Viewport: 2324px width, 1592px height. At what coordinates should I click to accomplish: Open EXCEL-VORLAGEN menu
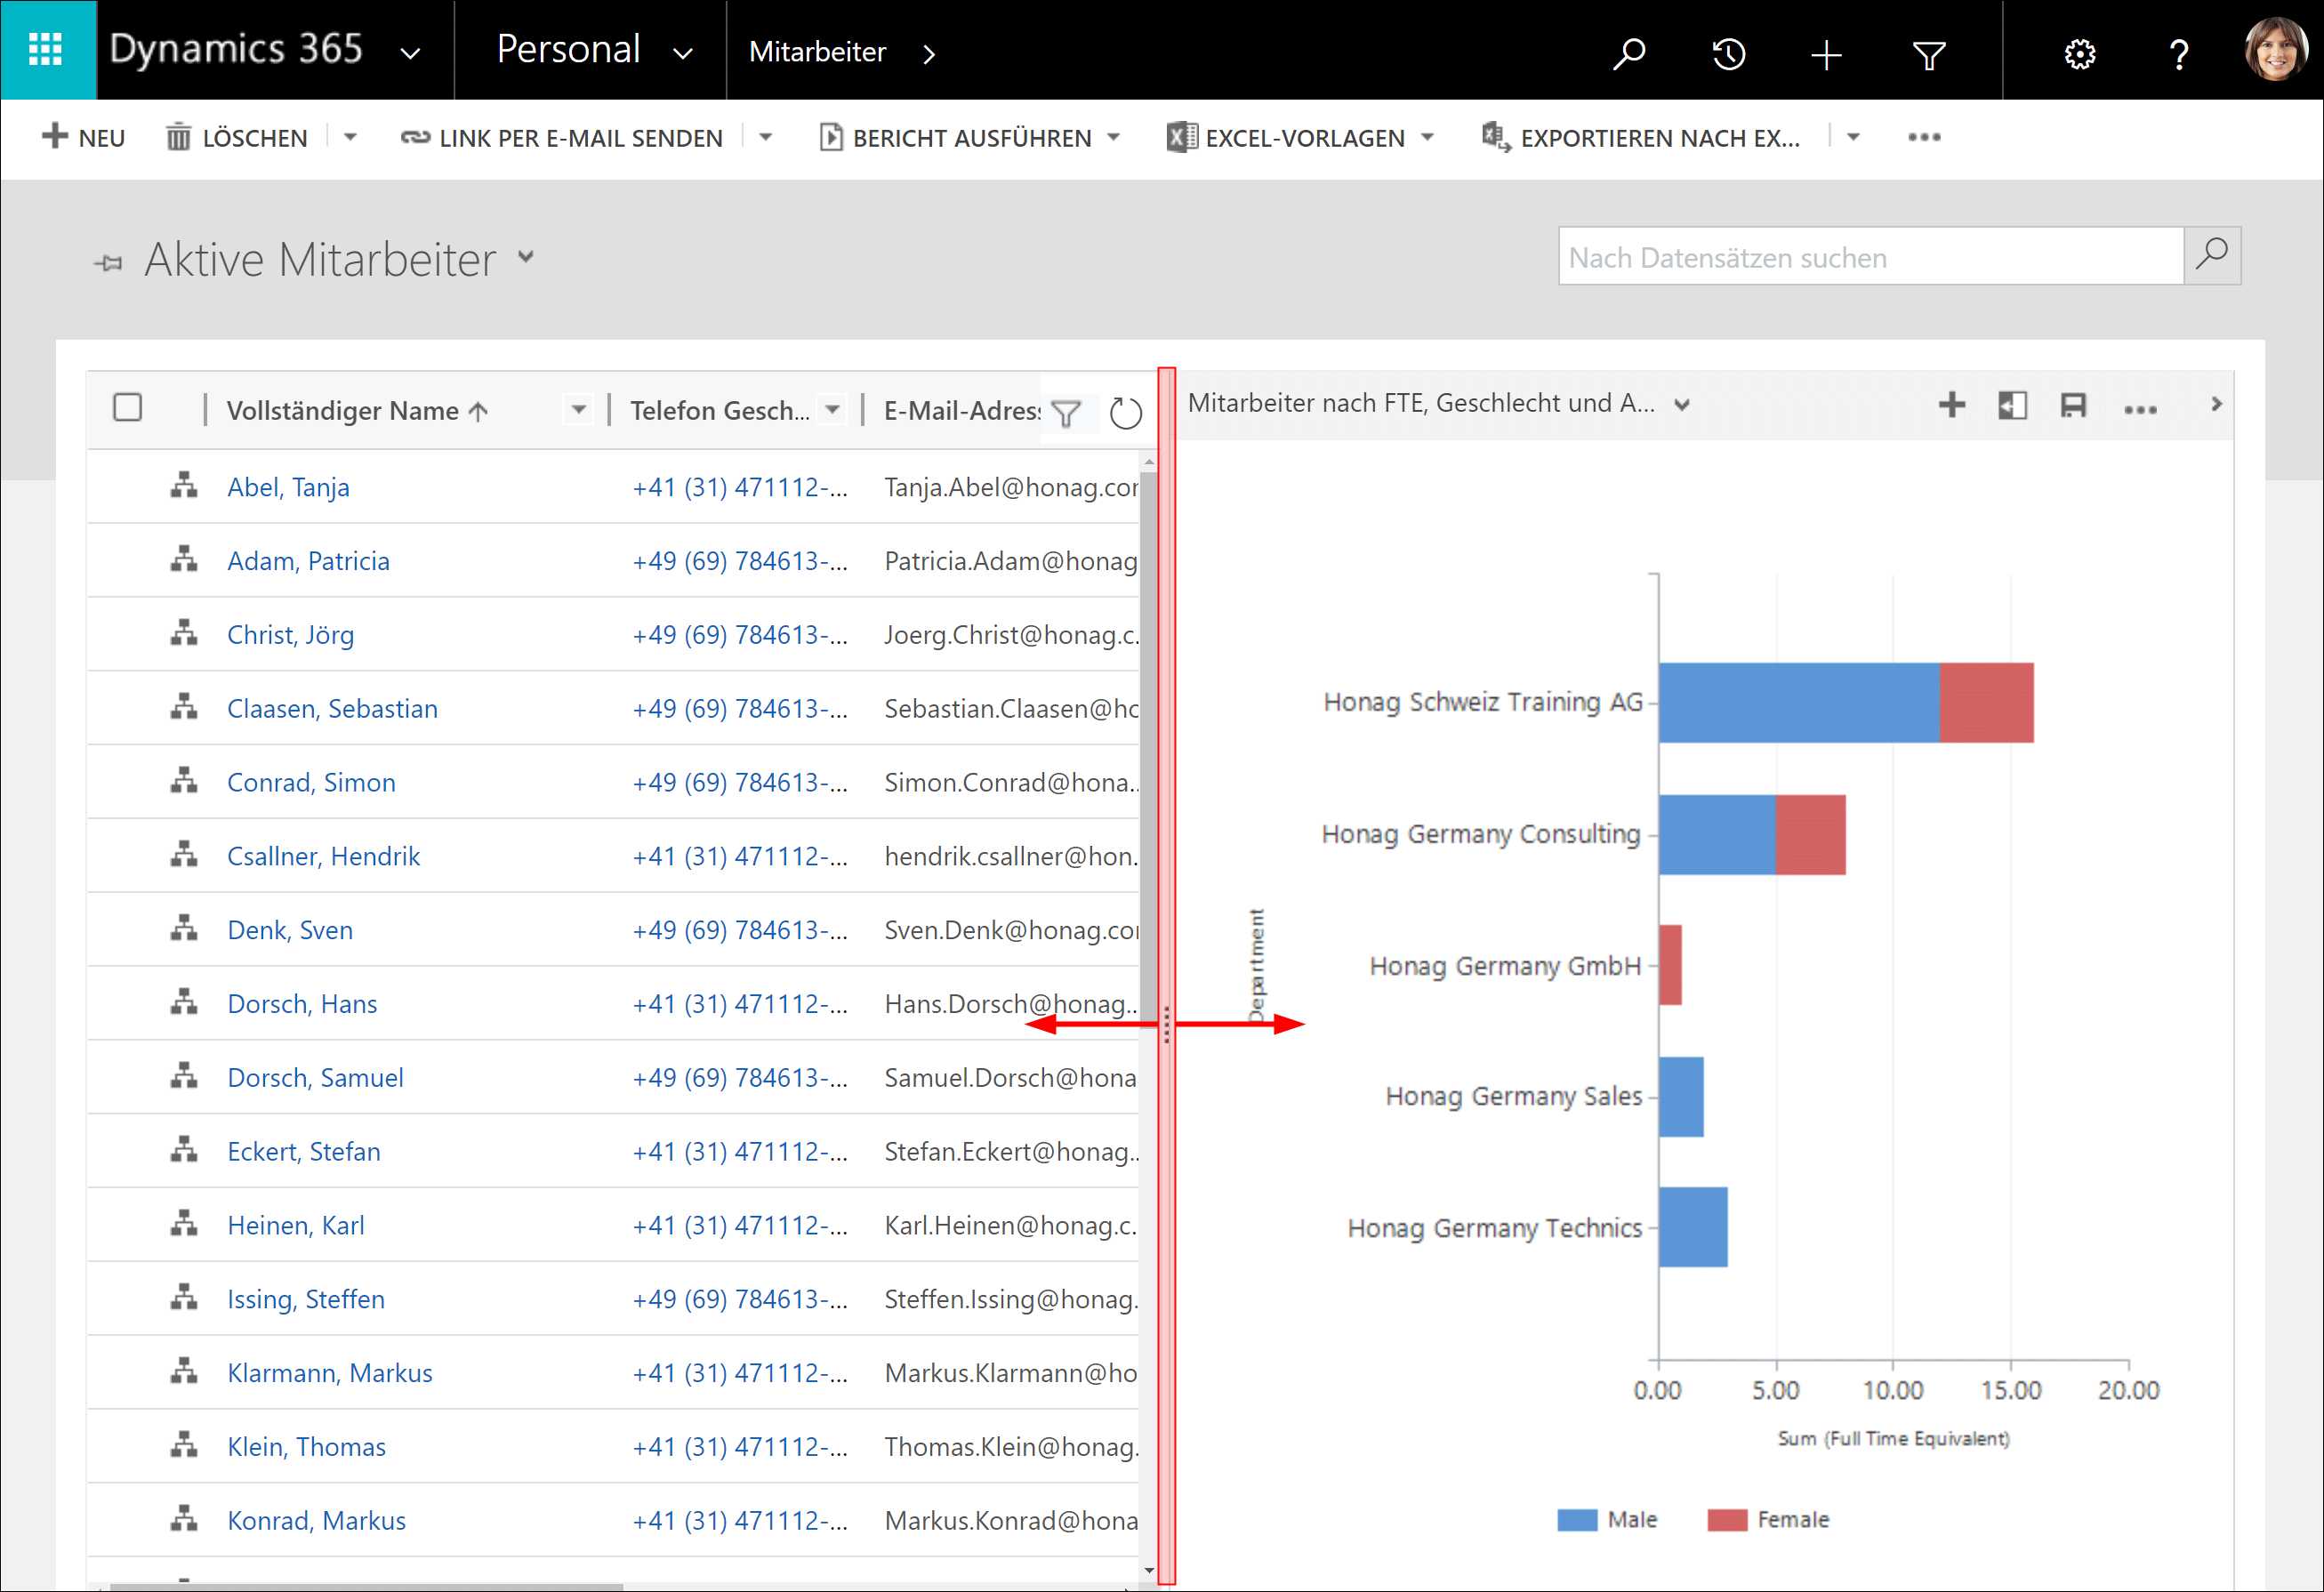click(1301, 137)
